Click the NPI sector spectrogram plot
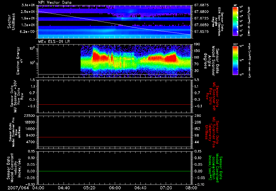The width and height of the screenshot is (276, 191). 114,22
